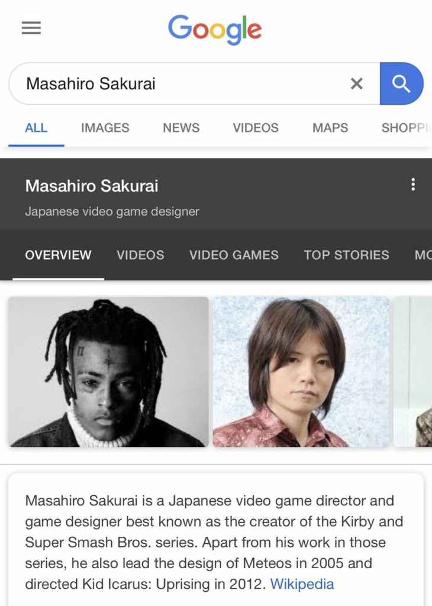Open the partially visible third image thumbnail
The height and width of the screenshot is (606, 432).
tap(412, 372)
